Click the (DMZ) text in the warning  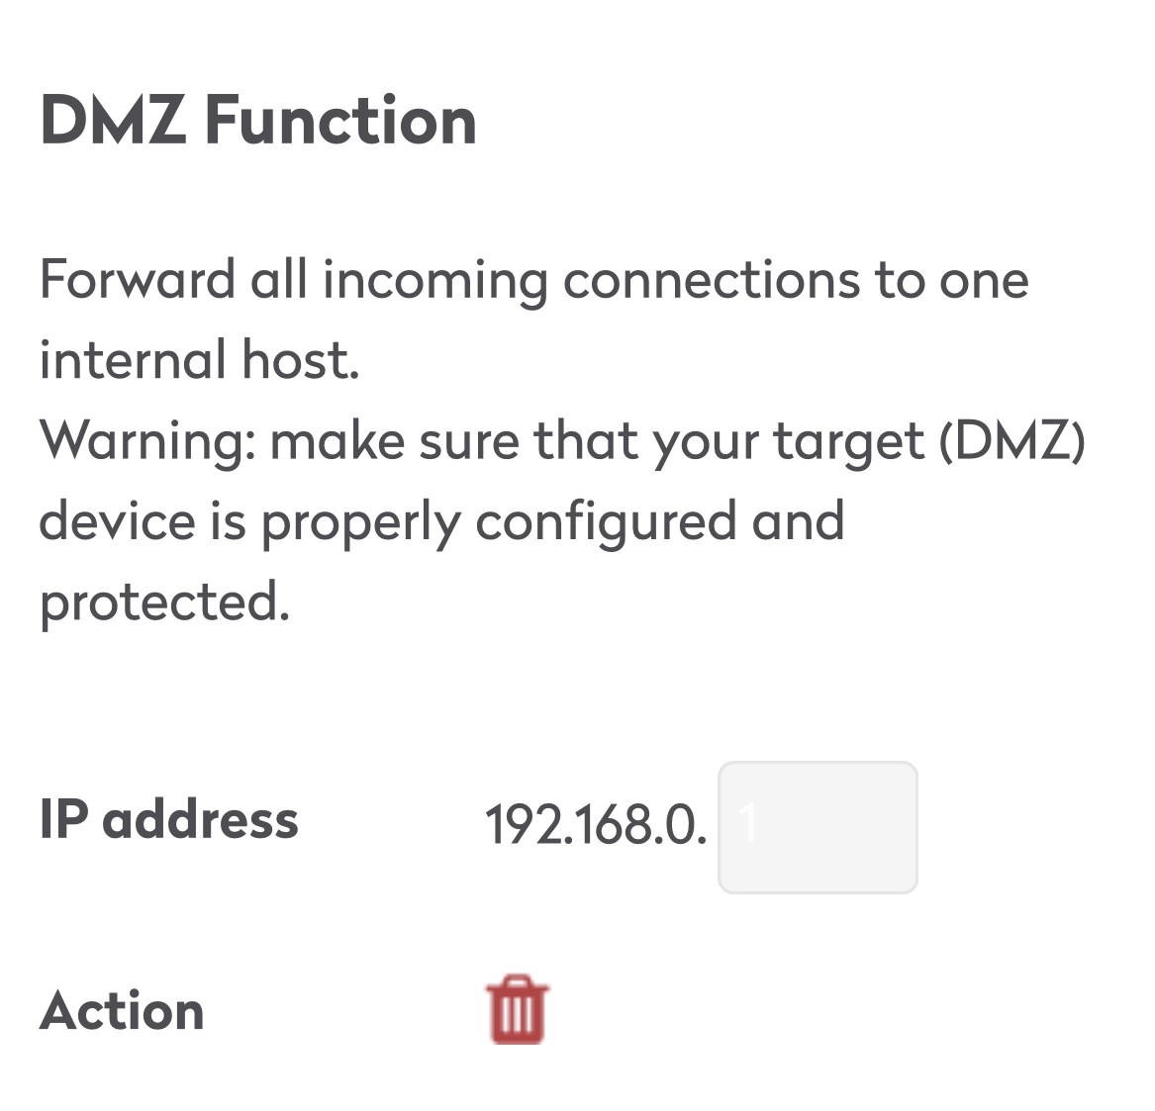pyautogui.click(x=1011, y=440)
